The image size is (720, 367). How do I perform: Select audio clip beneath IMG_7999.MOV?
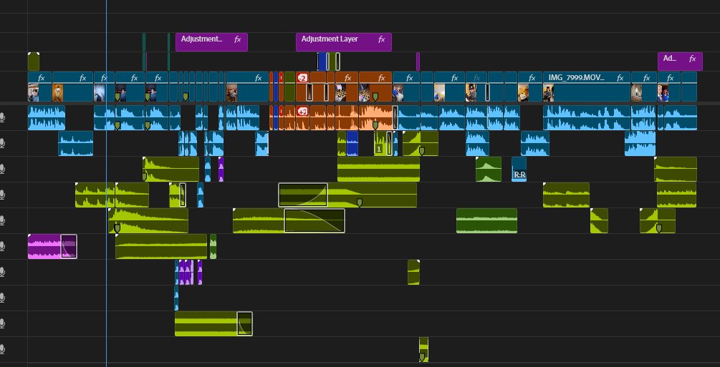coord(586,118)
